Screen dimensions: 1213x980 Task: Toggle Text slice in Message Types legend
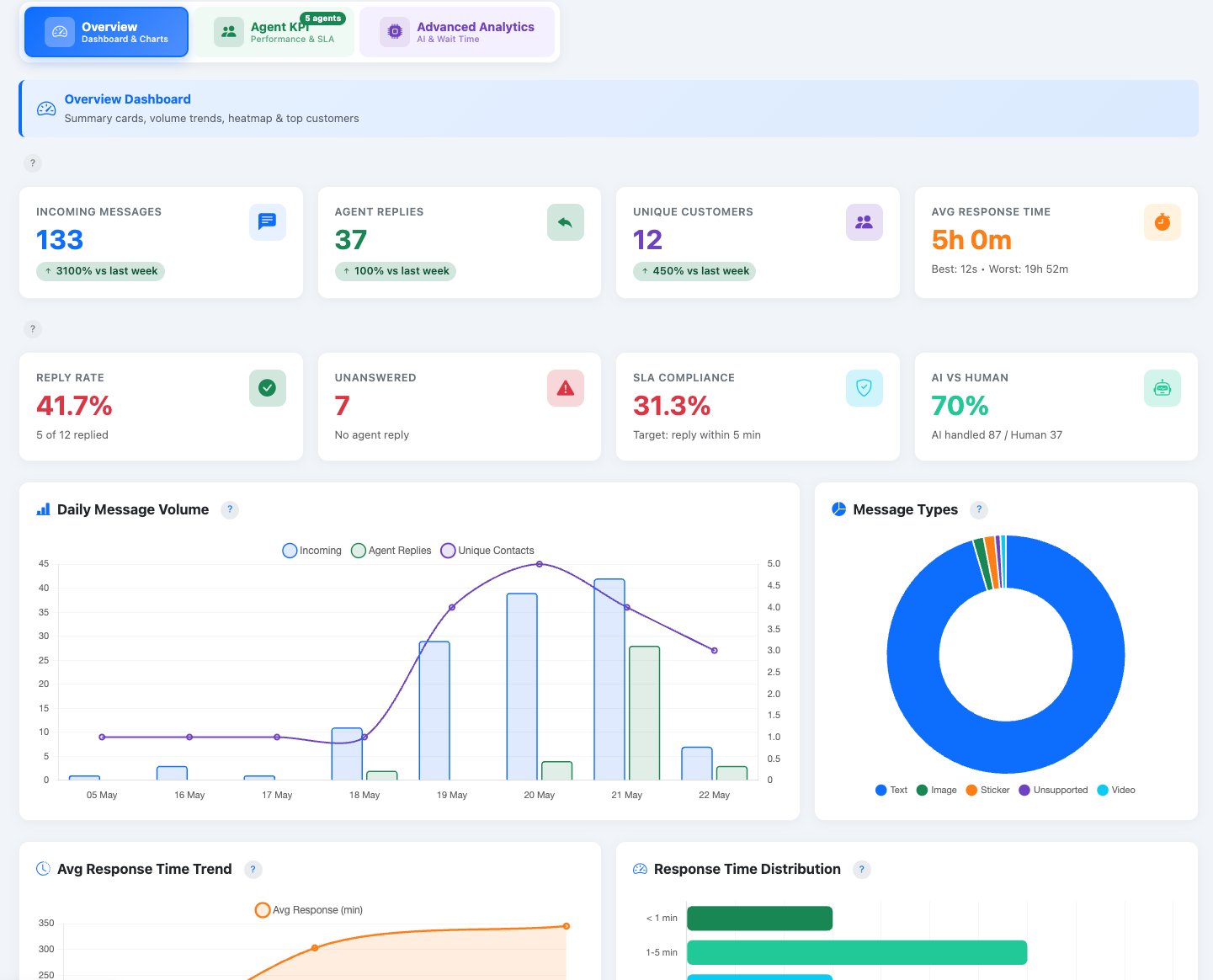891,791
